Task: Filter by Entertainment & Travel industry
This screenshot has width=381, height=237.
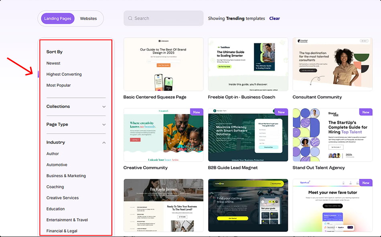Action: [66, 220]
